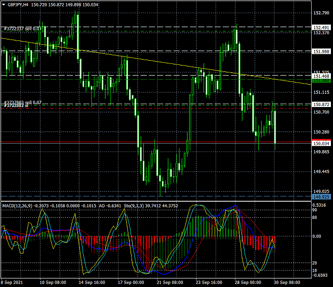Select the blue dashed line at 148.925

[156, 196]
